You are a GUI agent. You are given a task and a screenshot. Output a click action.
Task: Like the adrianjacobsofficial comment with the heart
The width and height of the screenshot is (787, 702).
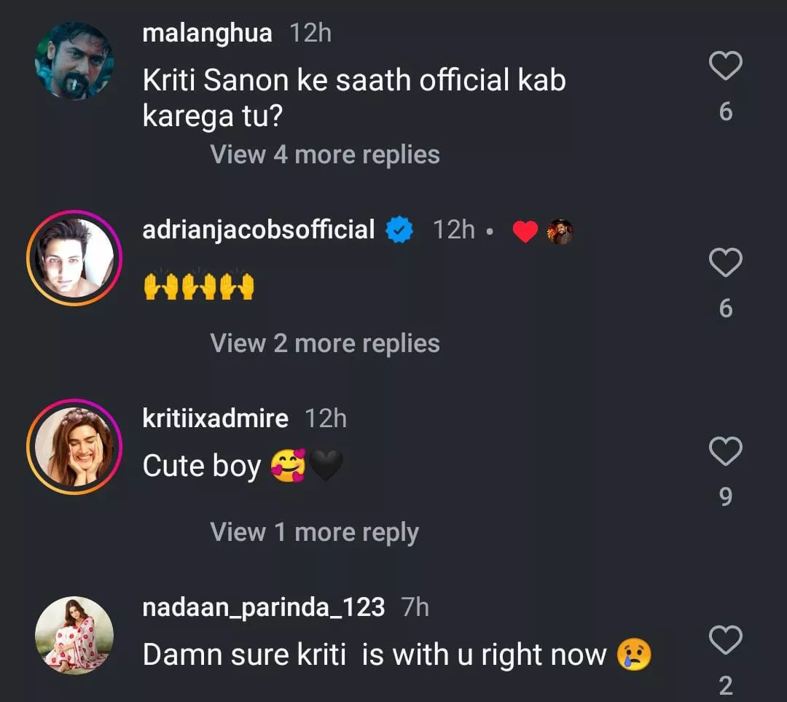[725, 263]
